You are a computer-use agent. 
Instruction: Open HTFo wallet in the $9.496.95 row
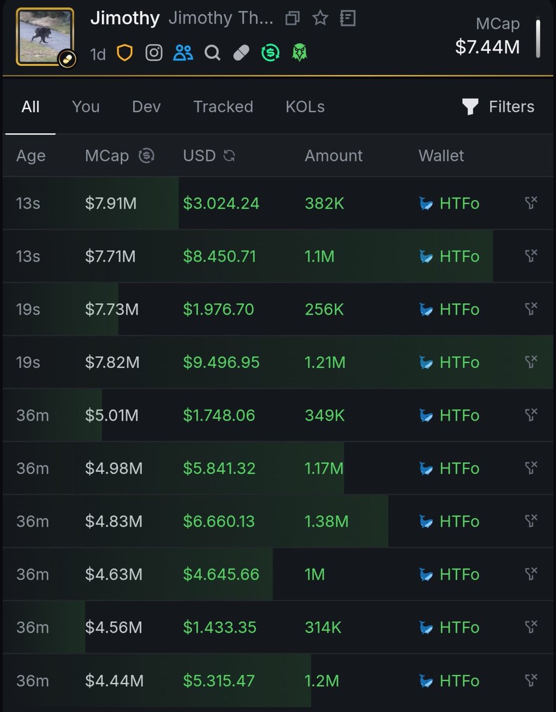(x=459, y=363)
